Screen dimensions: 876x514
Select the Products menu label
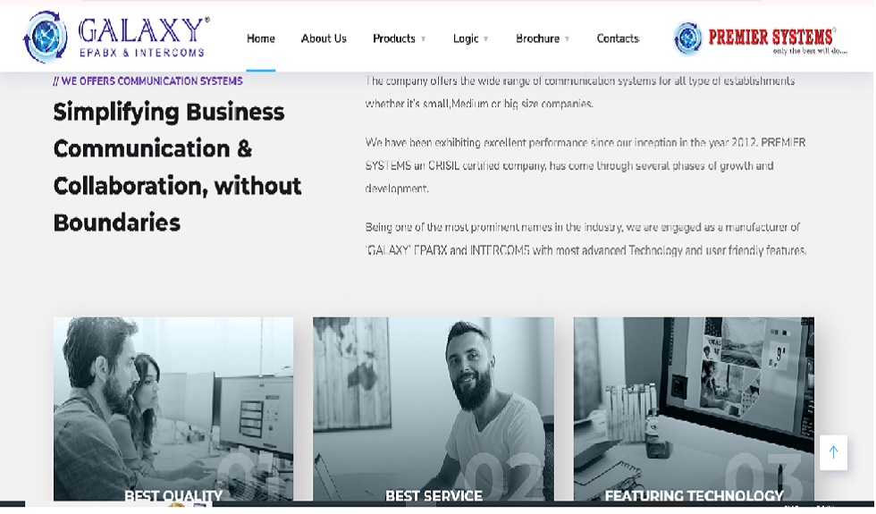pos(394,38)
